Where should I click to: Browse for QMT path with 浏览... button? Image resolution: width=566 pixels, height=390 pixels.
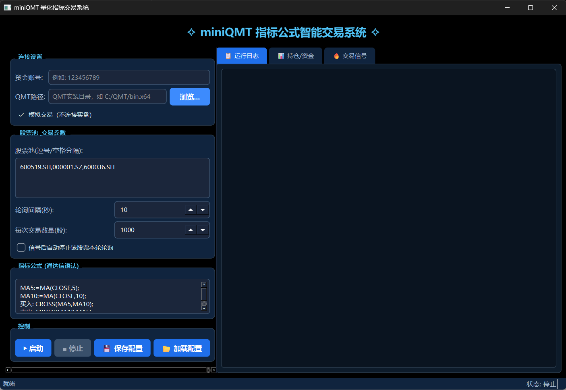click(x=190, y=97)
